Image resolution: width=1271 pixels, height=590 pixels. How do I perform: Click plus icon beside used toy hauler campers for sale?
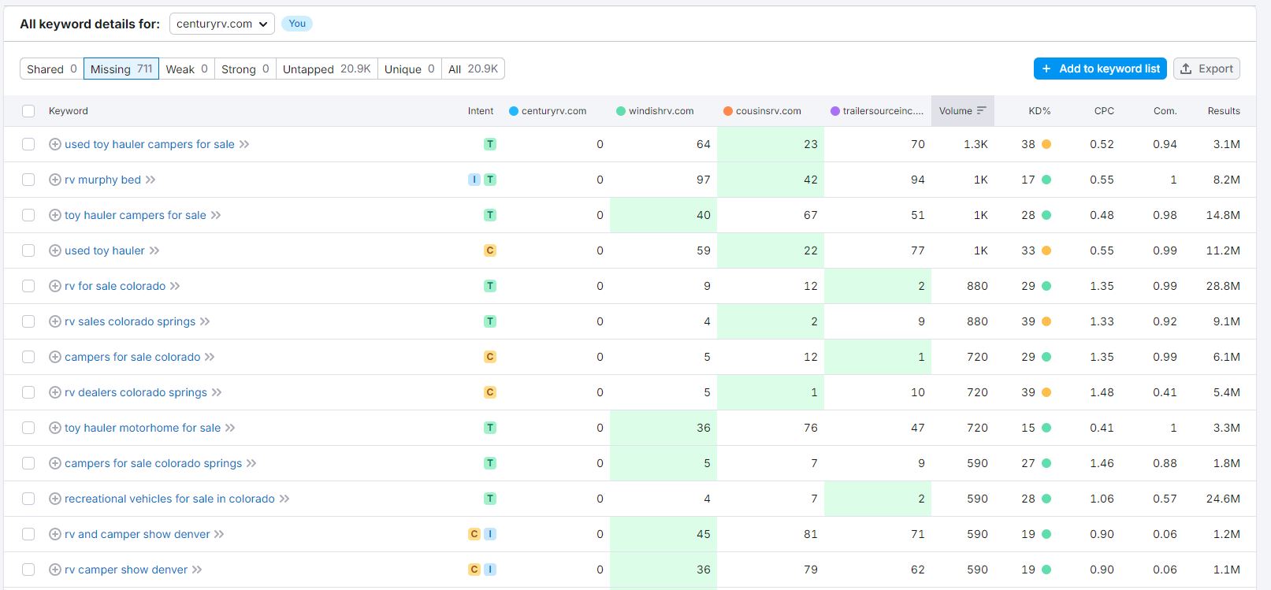point(55,144)
